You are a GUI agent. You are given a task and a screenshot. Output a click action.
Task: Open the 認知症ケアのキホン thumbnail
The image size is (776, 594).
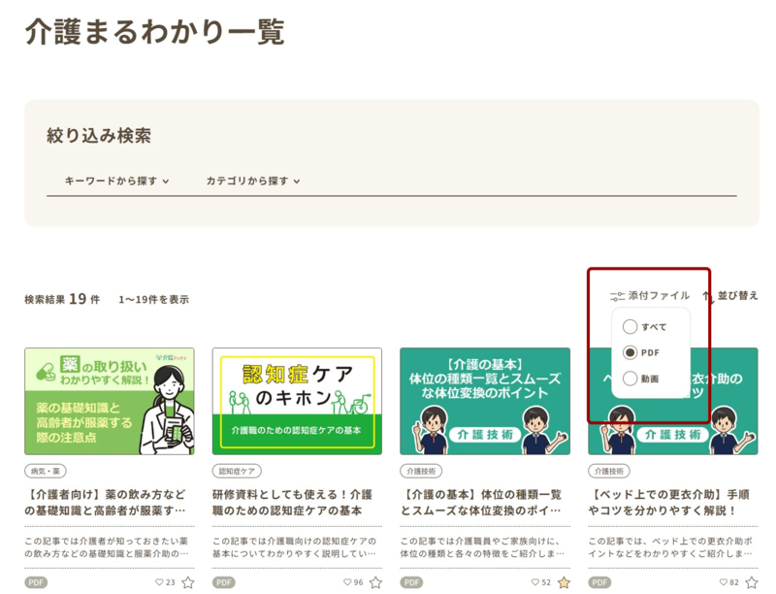point(297,401)
